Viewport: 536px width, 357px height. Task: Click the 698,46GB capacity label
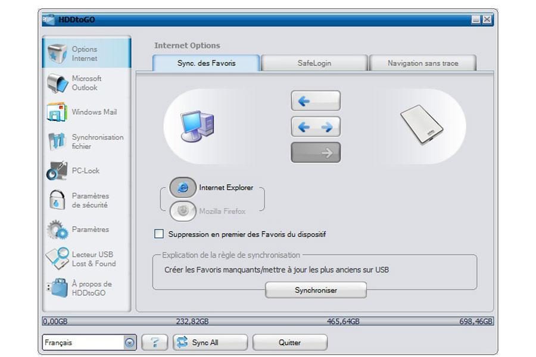[476, 321]
